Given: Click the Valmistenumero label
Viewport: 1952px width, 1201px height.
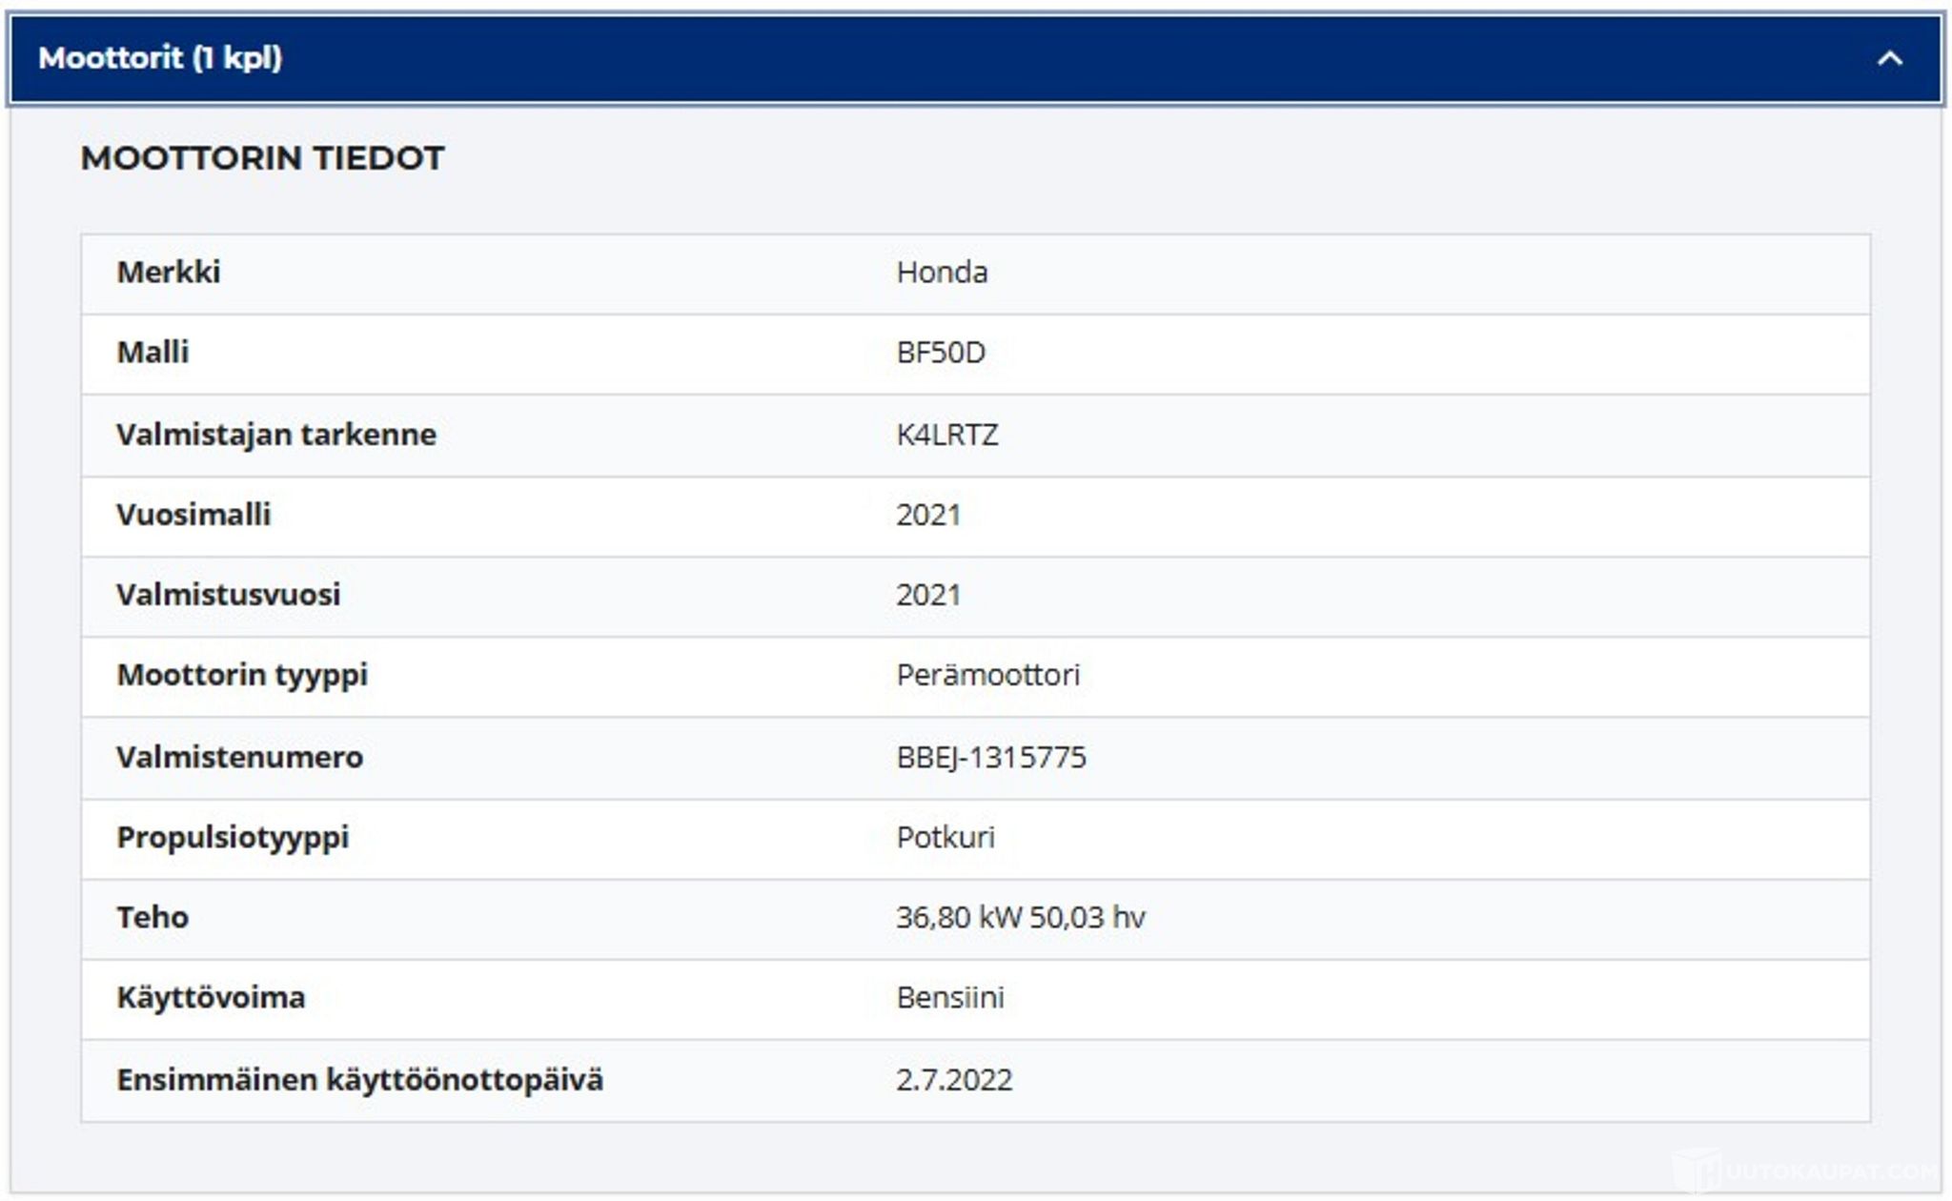Looking at the screenshot, I should [x=240, y=758].
